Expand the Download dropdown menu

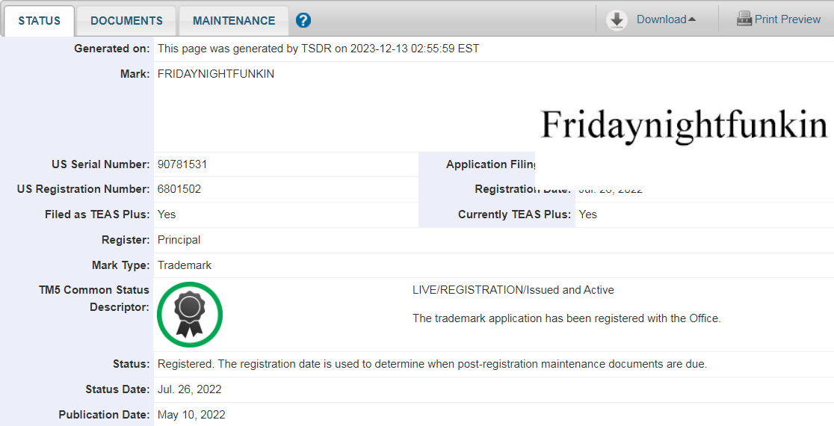[x=666, y=19]
